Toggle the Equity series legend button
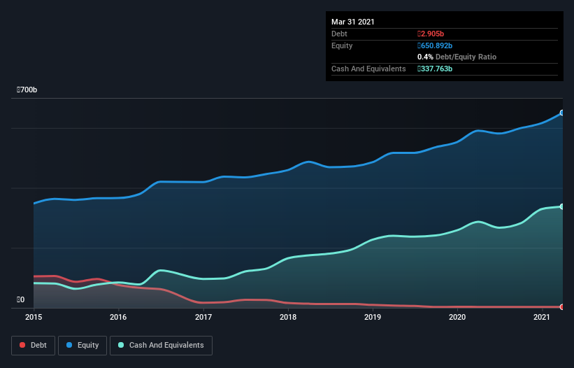This screenshot has width=574, height=368. 82,346
